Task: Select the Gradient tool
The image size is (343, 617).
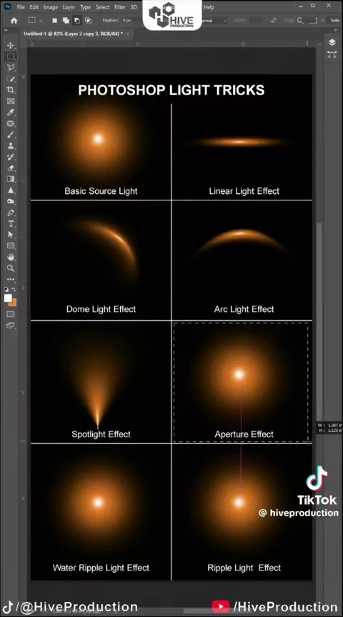Action: [x=11, y=179]
